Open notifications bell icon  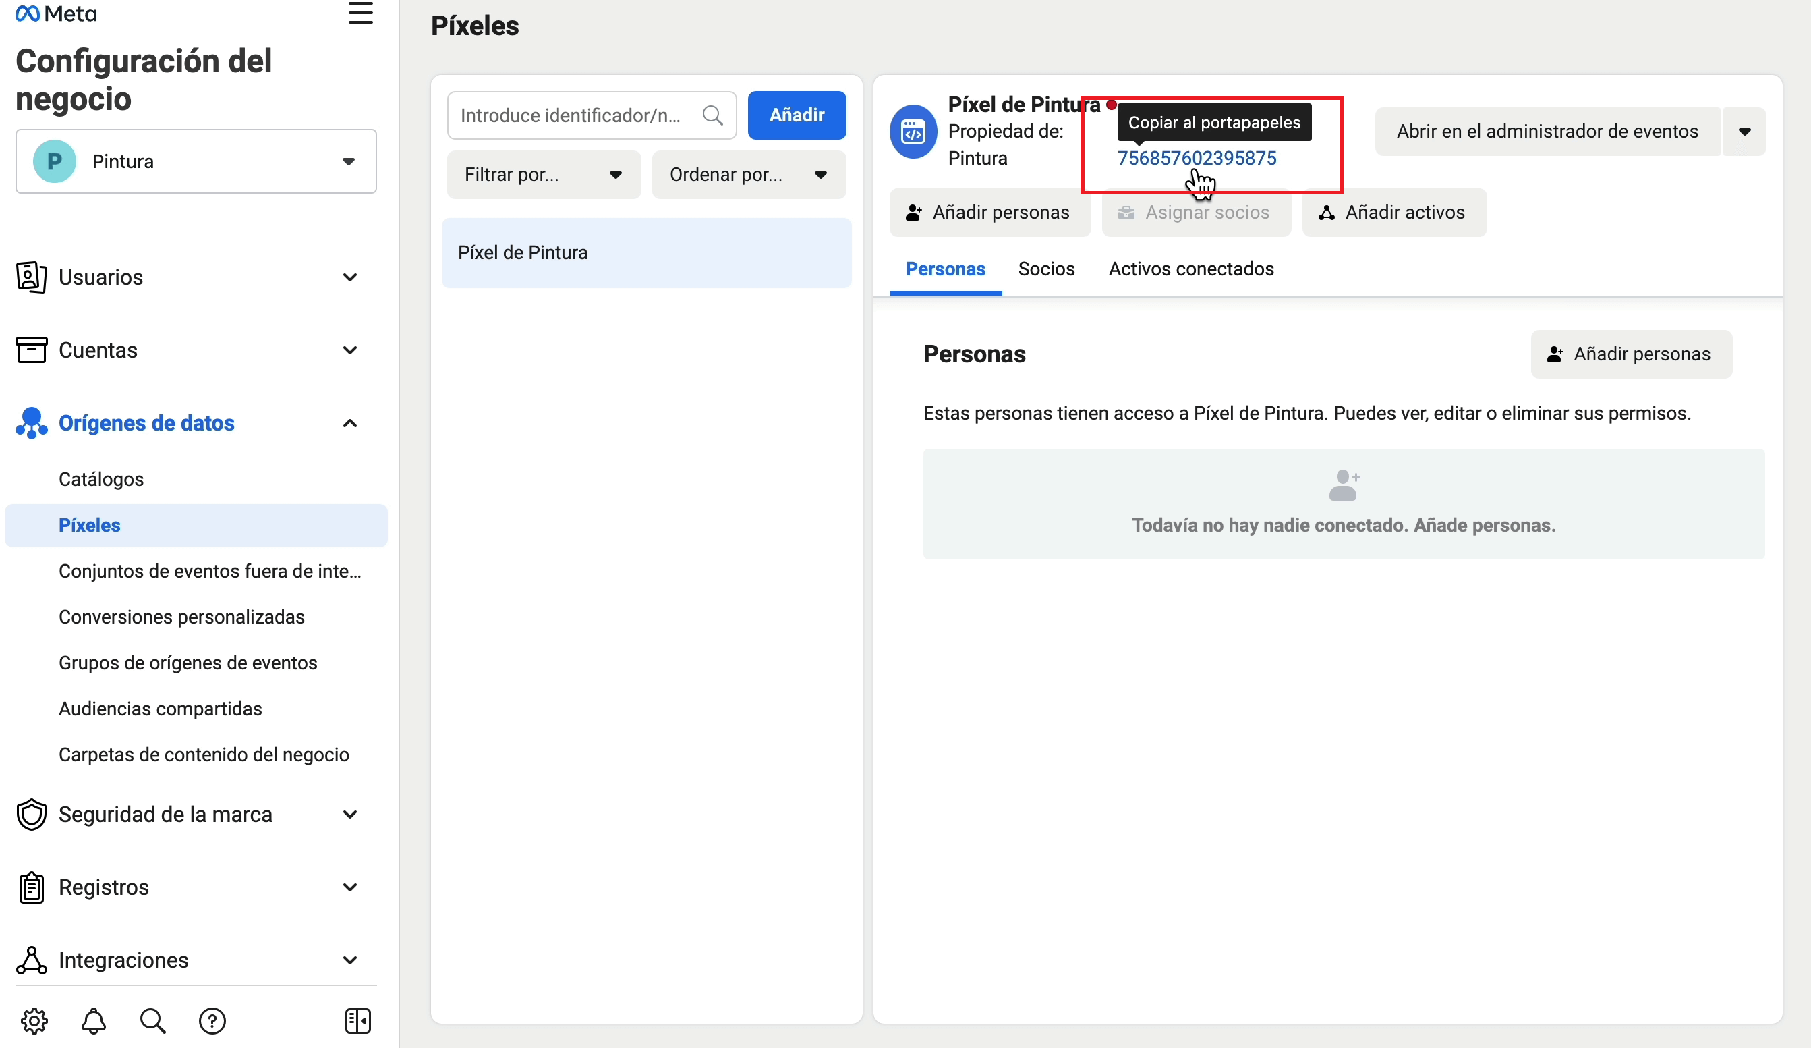point(94,1021)
